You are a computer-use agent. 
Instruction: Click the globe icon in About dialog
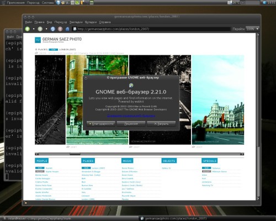point(131,85)
